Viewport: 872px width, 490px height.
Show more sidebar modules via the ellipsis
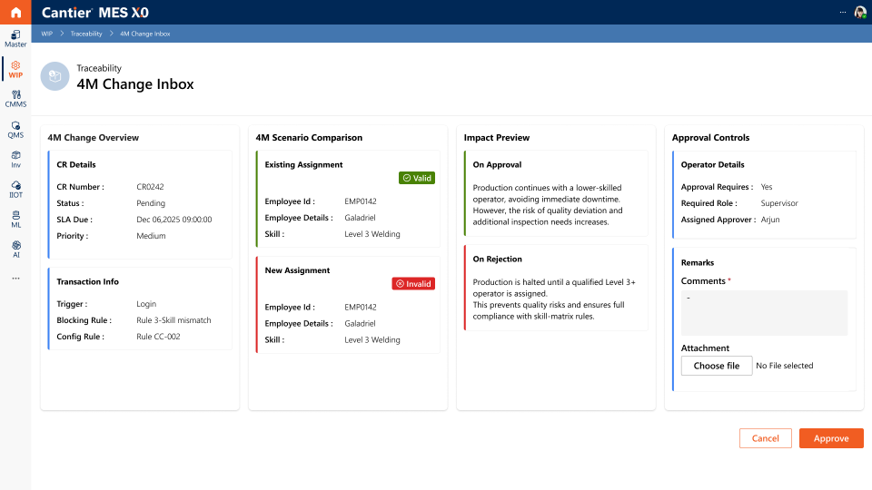coord(15,279)
